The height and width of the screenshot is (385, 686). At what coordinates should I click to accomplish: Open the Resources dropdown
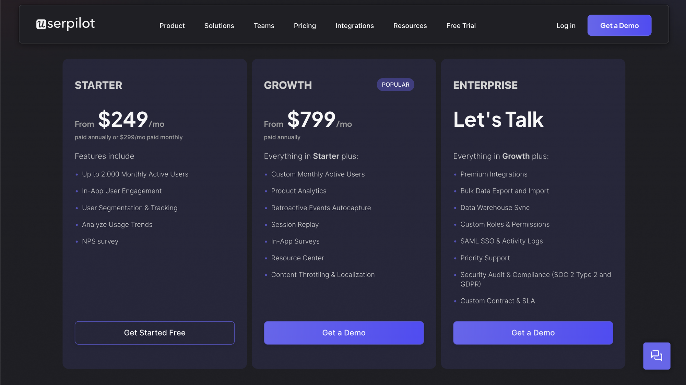point(410,26)
